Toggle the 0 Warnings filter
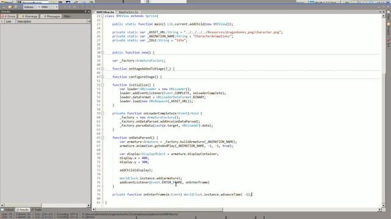Image resolution: width=391 pixels, height=219 pixels. point(28,16)
